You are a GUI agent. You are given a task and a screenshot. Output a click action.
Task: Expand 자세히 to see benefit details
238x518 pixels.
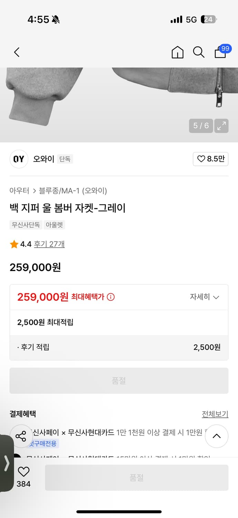pos(204,297)
